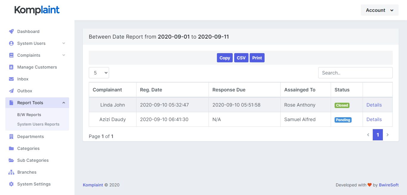Click the System Users person icon
The width and height of the screenshot is (407, 195).
11,43
